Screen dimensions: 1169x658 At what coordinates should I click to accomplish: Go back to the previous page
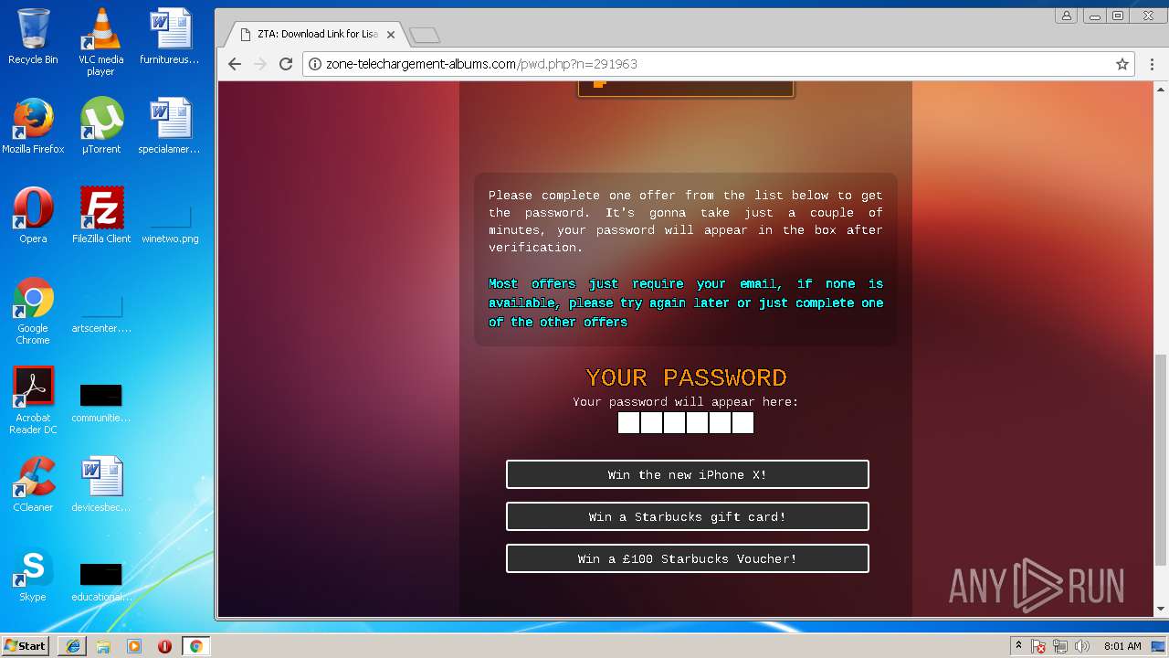coord(235,64)
